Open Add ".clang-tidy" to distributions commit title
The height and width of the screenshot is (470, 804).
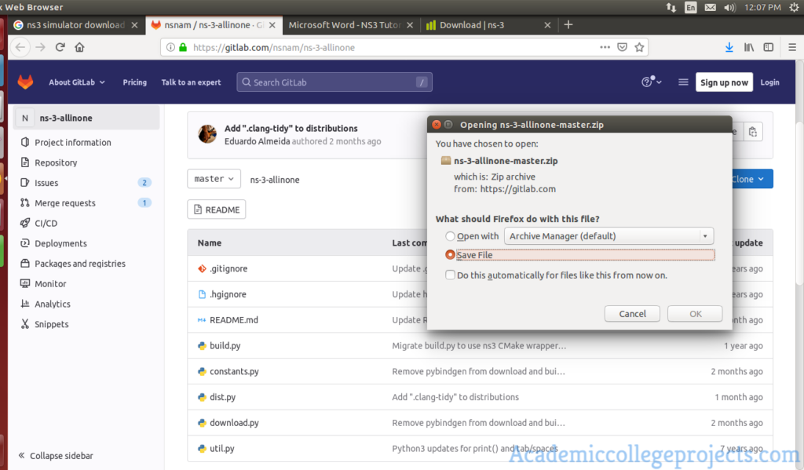tap(291, 128)
